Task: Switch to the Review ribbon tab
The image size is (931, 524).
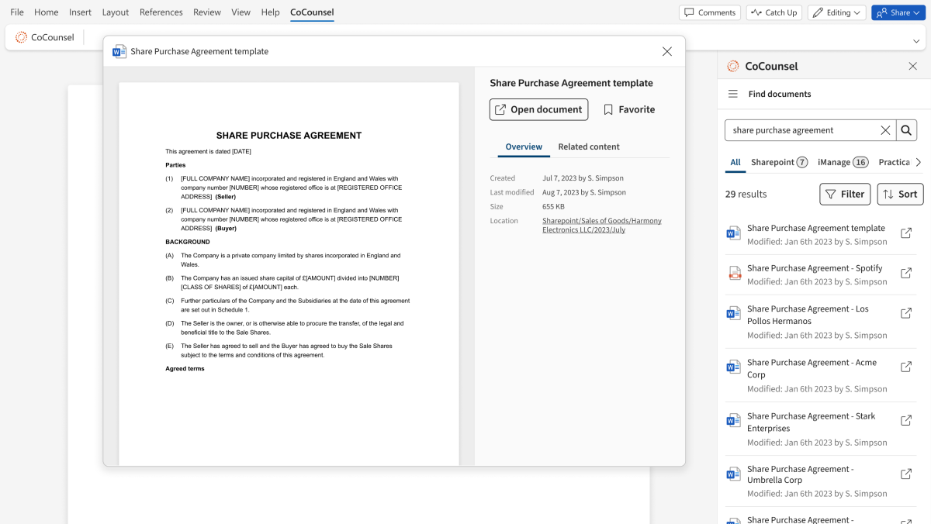Action: (207, 12)
